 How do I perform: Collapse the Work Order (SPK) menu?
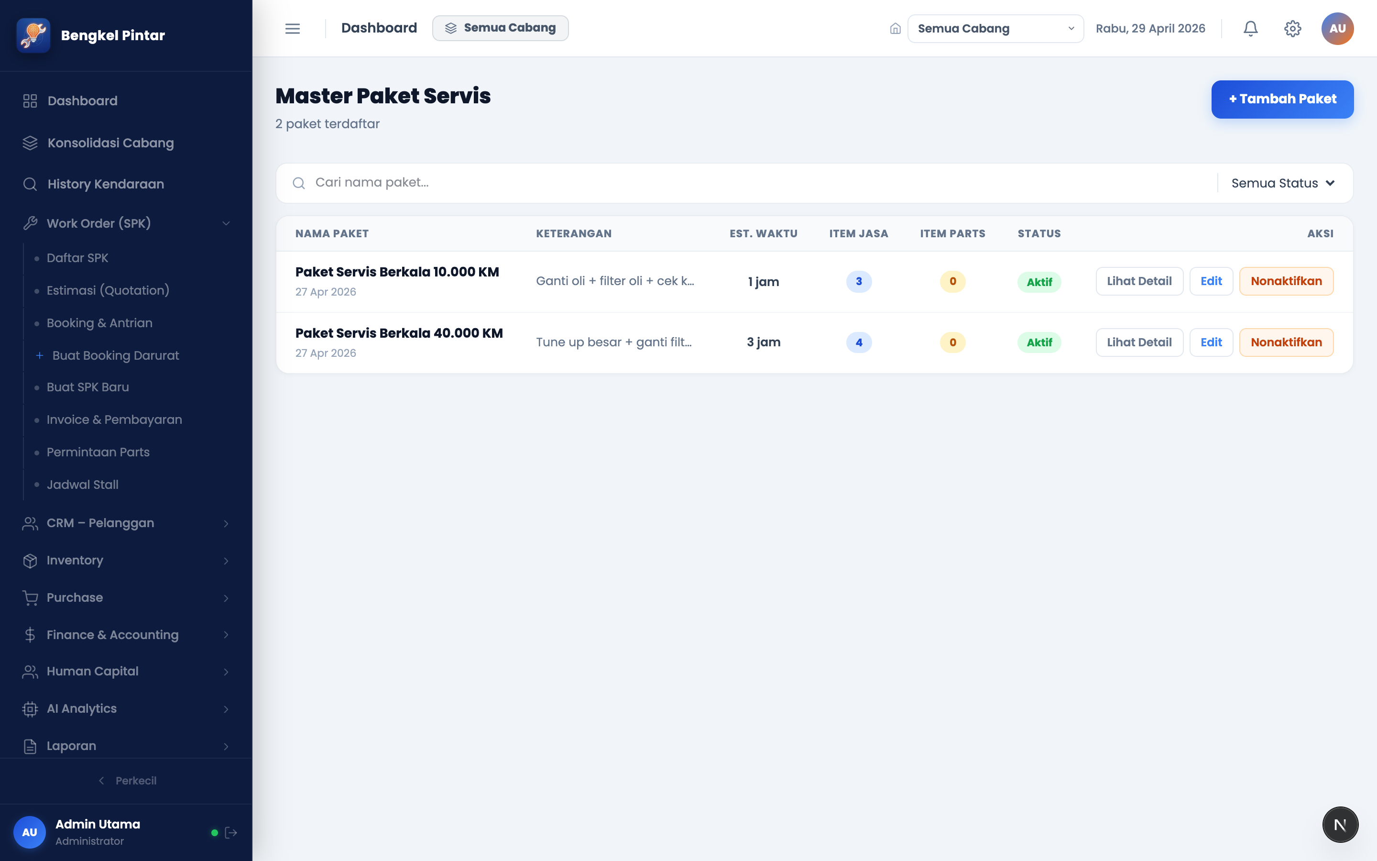[x=126, y=223]
